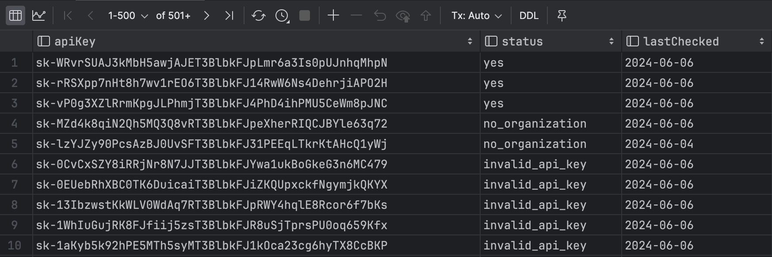Viewport: 772px width, 257px height.
Task: Pin the result tab
Action: click(562, 16)
